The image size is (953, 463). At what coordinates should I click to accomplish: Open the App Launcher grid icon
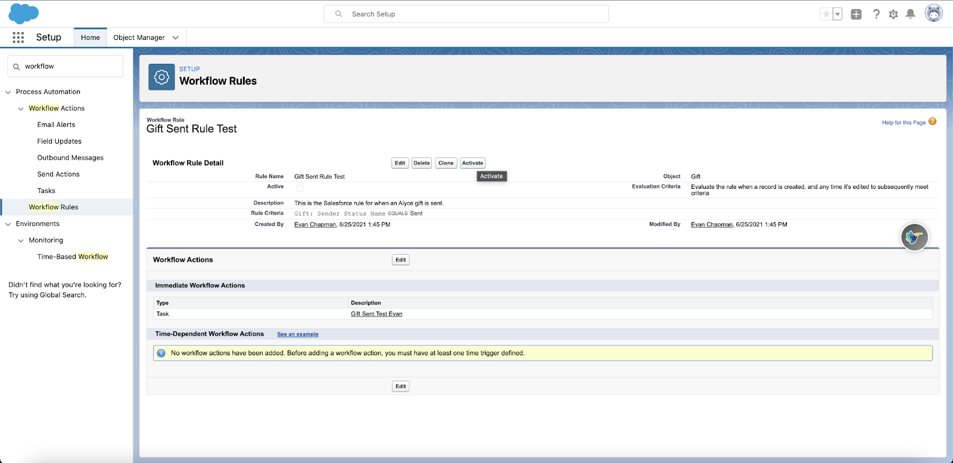(18, 38)
